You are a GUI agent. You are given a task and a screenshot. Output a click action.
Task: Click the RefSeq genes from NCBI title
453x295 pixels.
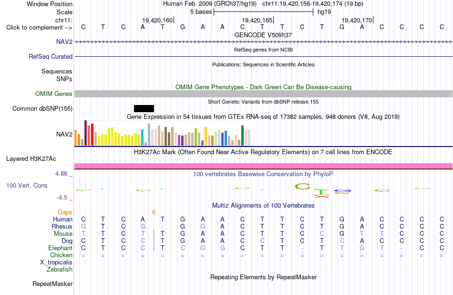[x=264, y=50]
